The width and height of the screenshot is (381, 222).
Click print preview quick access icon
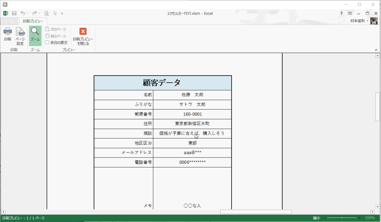47,13
